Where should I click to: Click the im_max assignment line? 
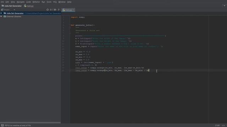82,60
